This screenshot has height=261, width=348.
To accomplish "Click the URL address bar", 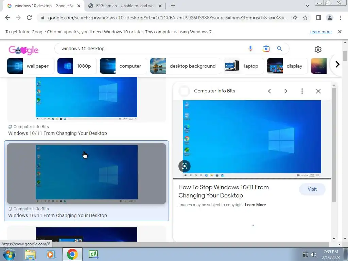I will (168, 18).
